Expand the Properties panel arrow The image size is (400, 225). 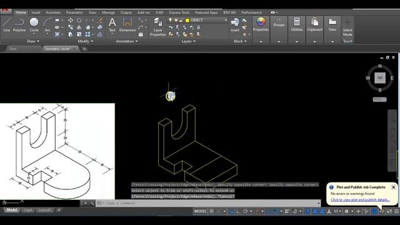tap(261, 42)
